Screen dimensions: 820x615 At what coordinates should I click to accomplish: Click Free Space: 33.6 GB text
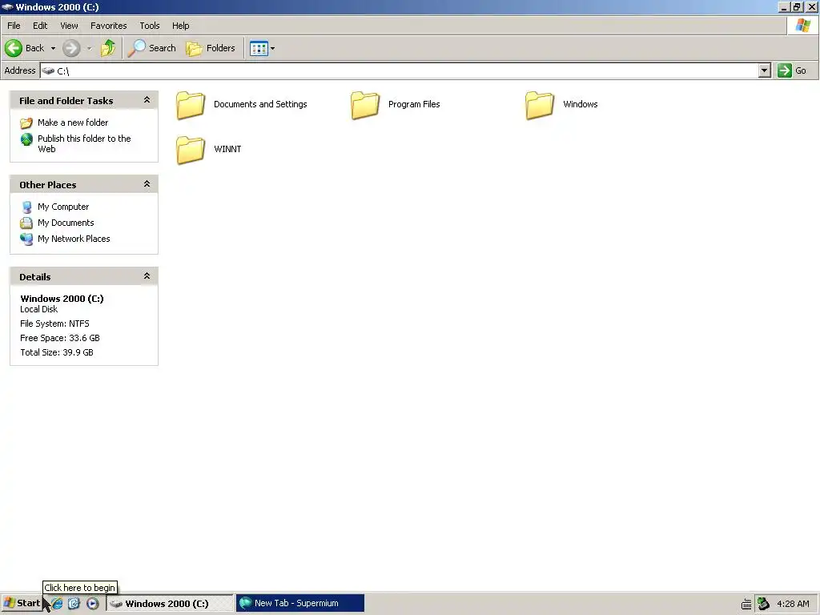[x=59, y=338]
